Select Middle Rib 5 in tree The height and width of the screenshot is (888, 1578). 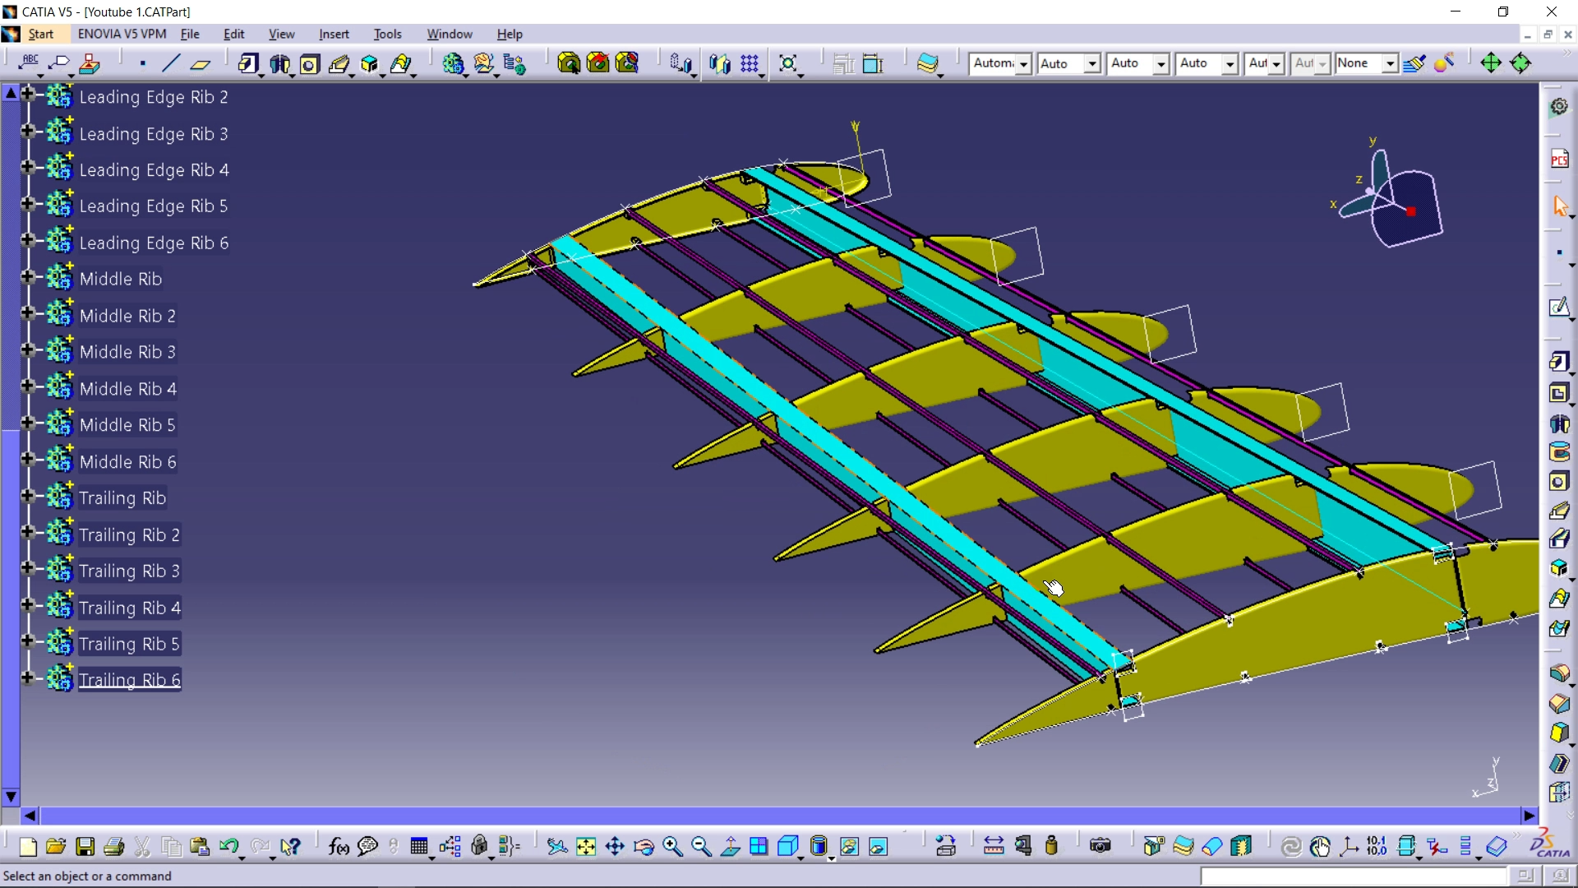[x=127, y=425]
